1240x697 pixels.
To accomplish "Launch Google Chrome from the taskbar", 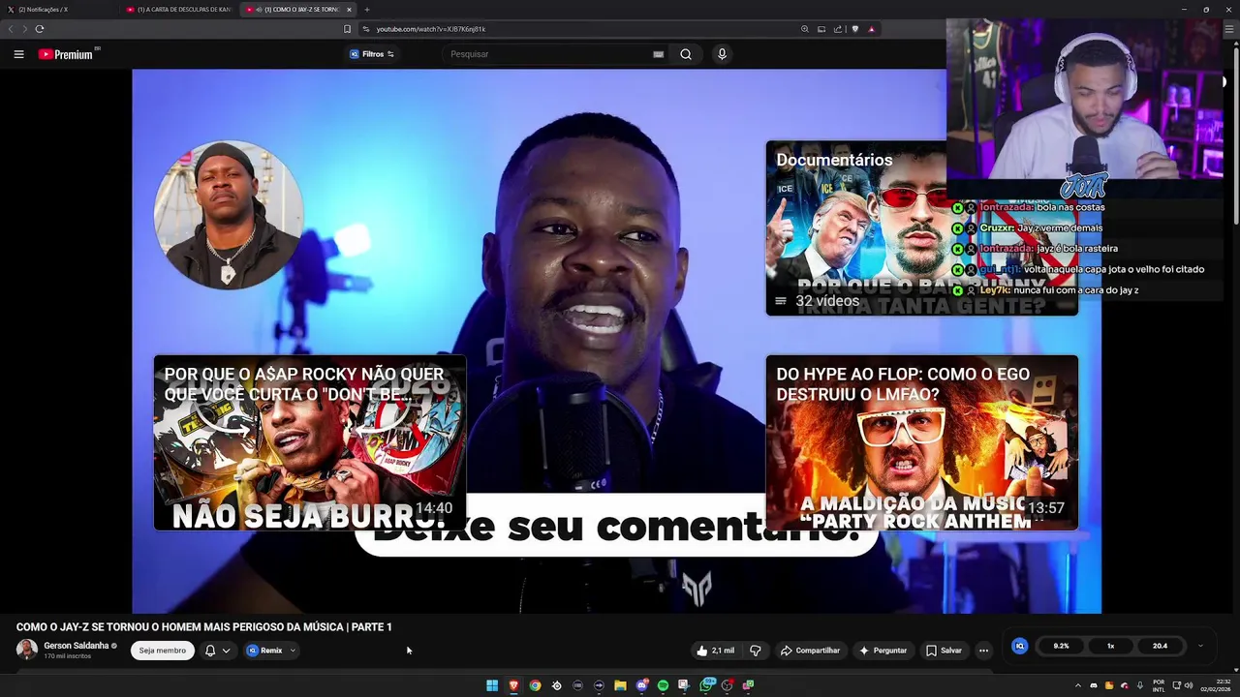I will coord(535,685).
